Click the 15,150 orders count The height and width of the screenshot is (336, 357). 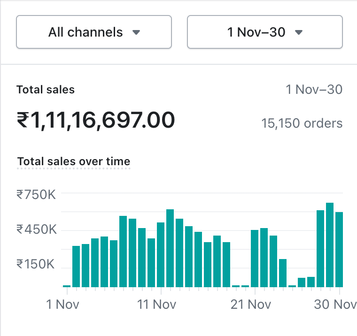click(x=302, y=123)
